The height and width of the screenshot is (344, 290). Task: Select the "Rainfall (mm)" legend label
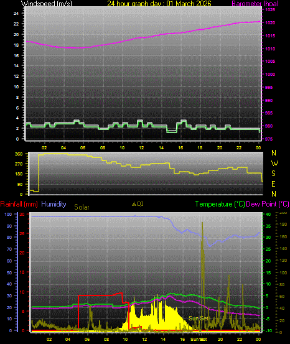pyautogui.click(x=19, y=204)
